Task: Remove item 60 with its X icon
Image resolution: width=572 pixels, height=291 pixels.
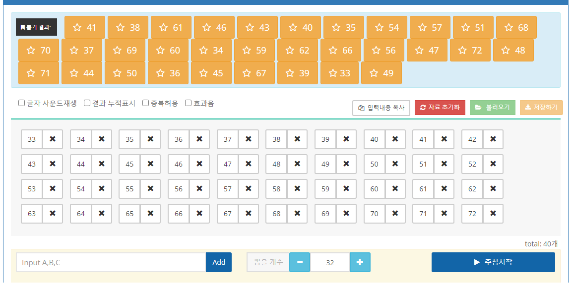Action: [395, 189]
